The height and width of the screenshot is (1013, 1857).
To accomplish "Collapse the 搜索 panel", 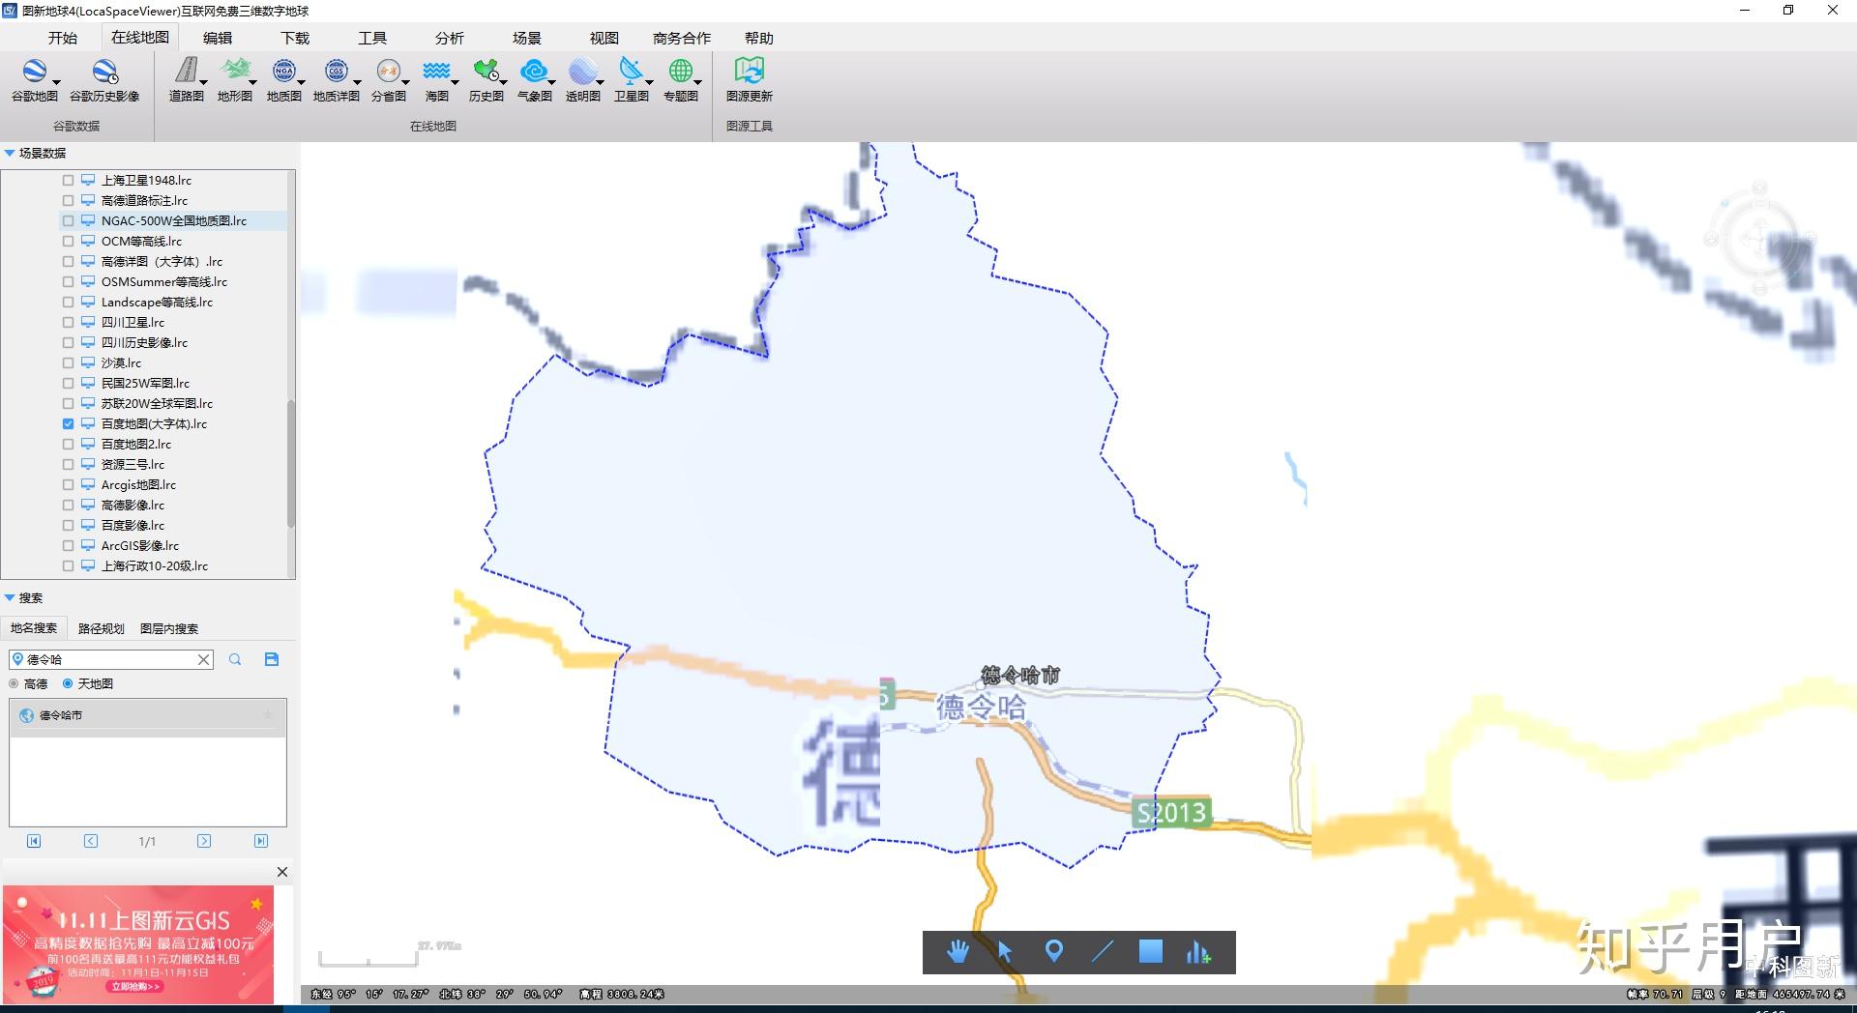I will click(x=10, y=597).
